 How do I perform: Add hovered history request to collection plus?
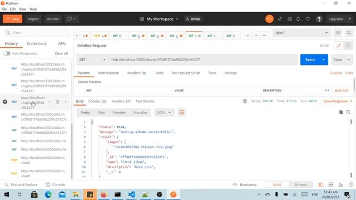click(50, 102)
